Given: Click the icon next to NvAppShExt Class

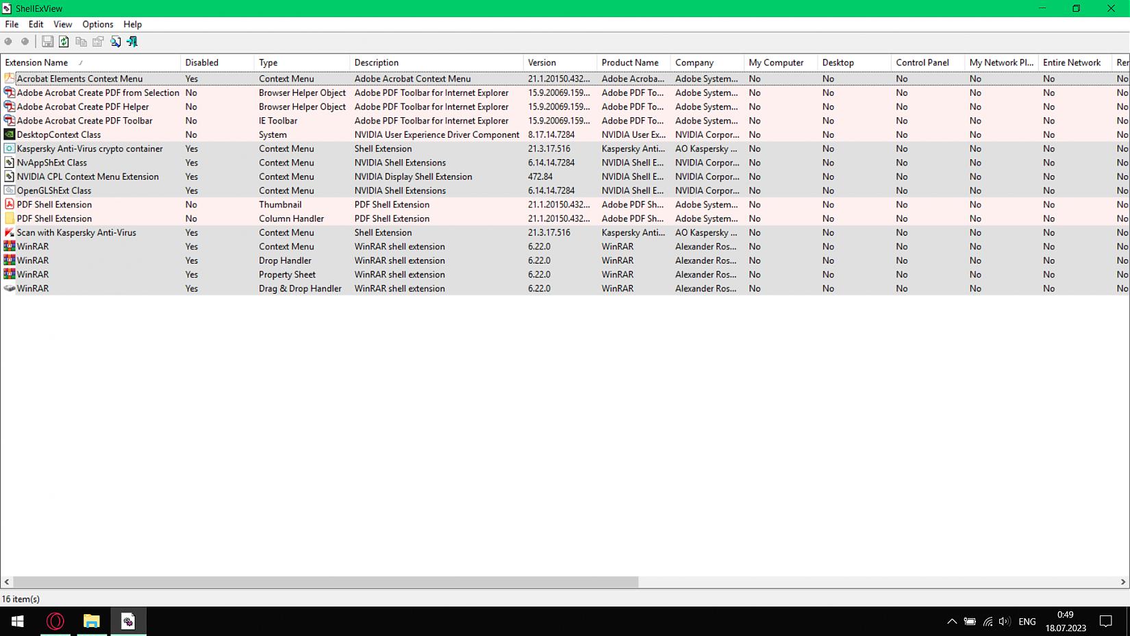Looking at the screenshot, I should [10, 163].
